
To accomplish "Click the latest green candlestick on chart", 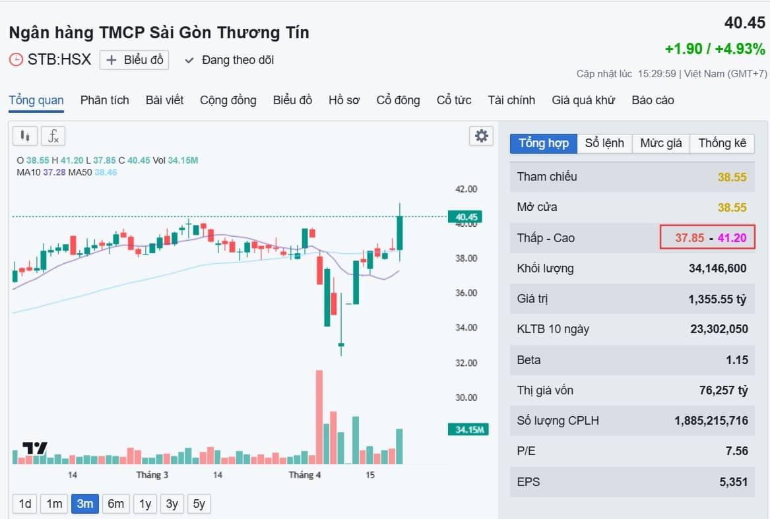I will click(399, 233).
